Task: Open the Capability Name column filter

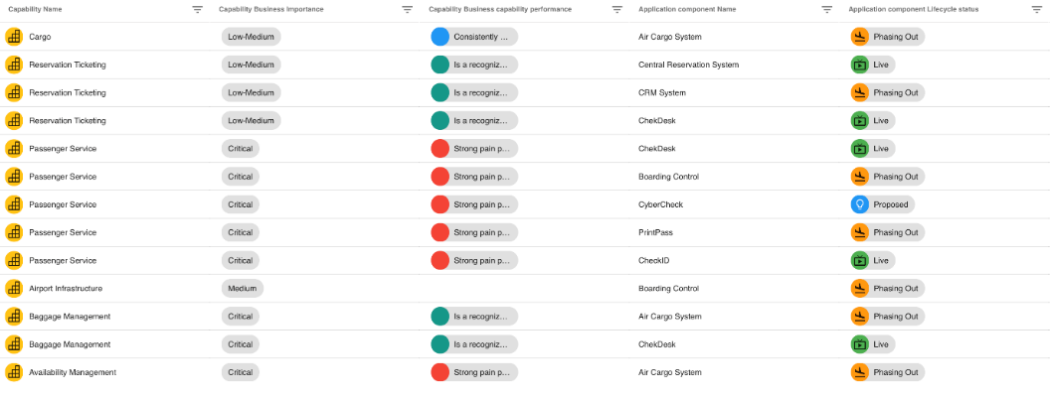Action: coord(197,9)
